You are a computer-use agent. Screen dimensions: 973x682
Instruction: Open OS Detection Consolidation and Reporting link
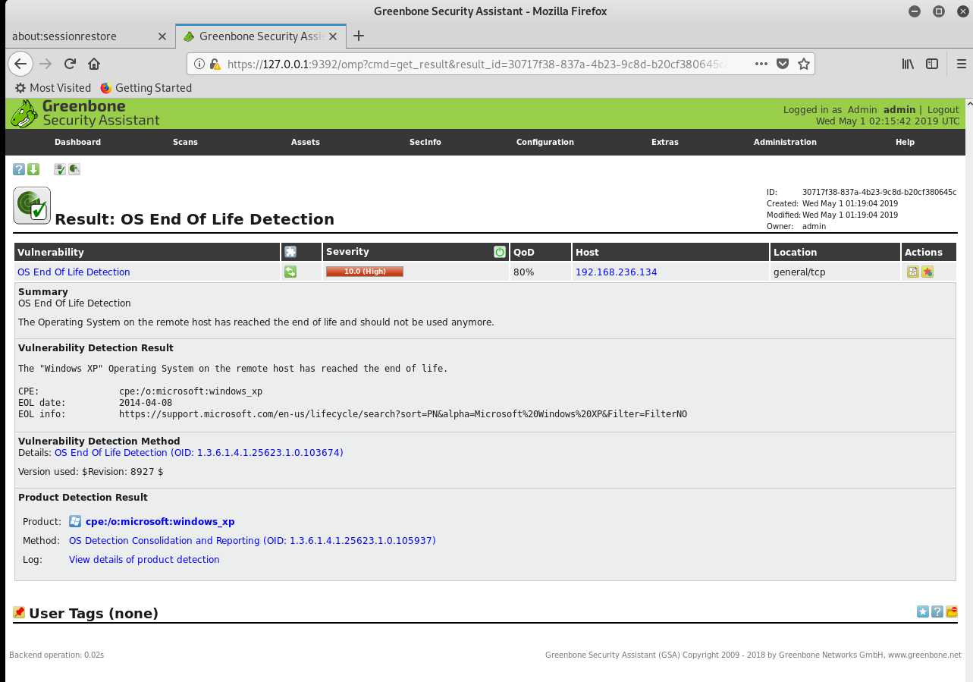pos(252,541)
